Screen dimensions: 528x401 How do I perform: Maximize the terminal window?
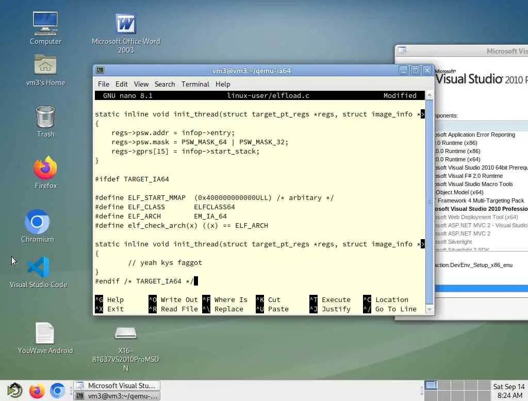(x=415, y=71)
